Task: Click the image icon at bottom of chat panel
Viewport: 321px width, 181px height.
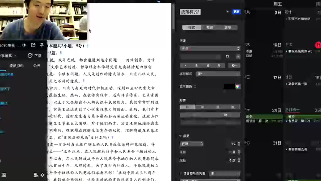Action: [4, 175]
